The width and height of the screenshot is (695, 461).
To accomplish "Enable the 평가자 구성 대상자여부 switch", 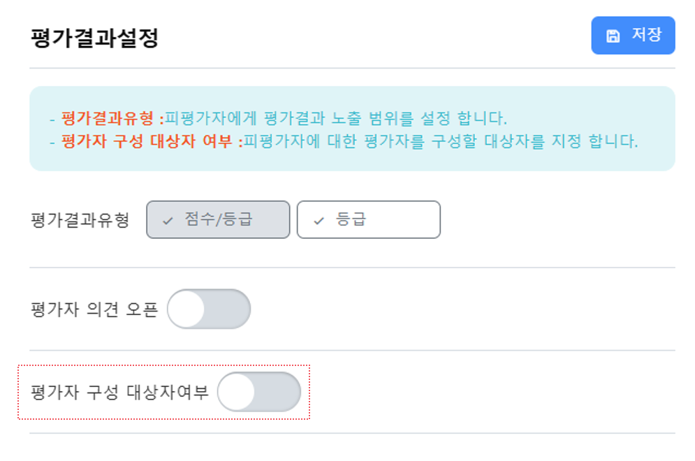I will pos(258,392).
